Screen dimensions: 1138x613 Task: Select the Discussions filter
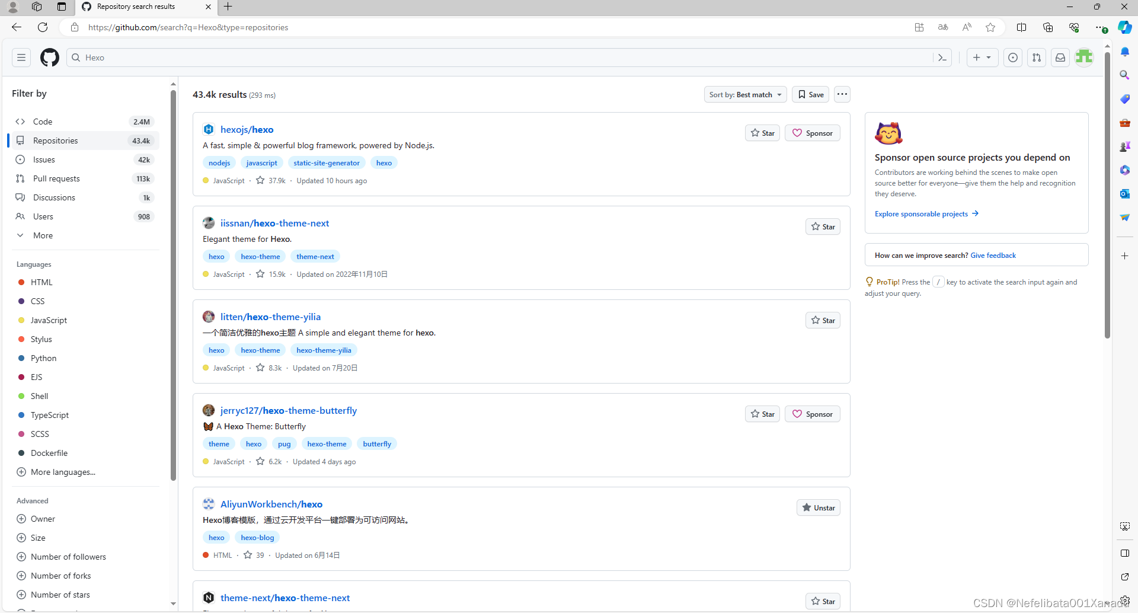(x=85, y=197)
